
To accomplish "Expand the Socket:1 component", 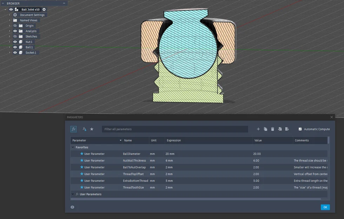I will (9, 53).
